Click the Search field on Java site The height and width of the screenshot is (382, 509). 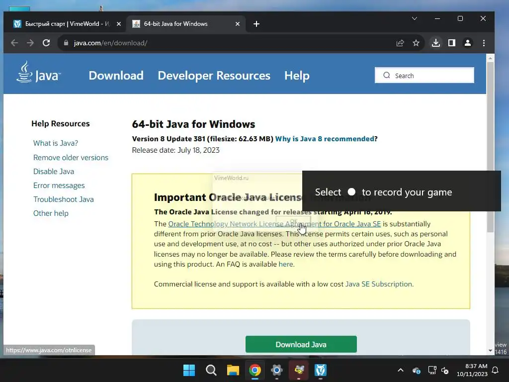[424, 76]
